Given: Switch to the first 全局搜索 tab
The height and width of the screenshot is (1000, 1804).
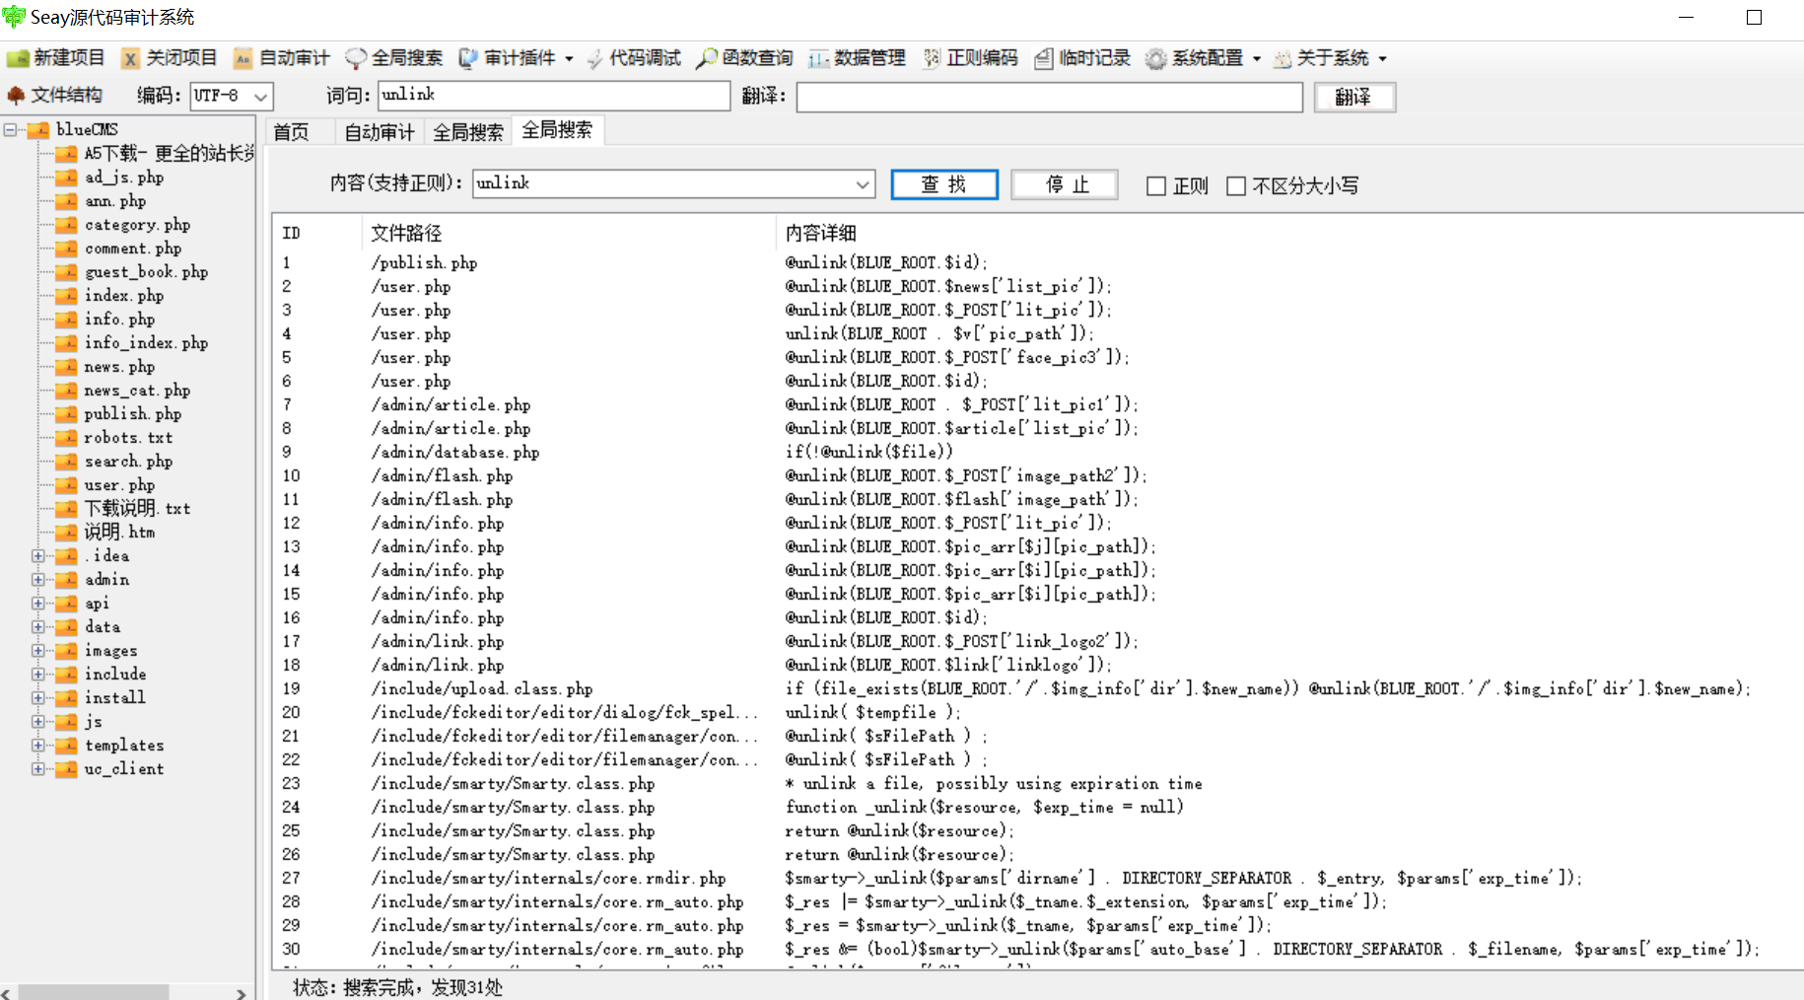Looking at the screenshot, I should click(468, 132).
